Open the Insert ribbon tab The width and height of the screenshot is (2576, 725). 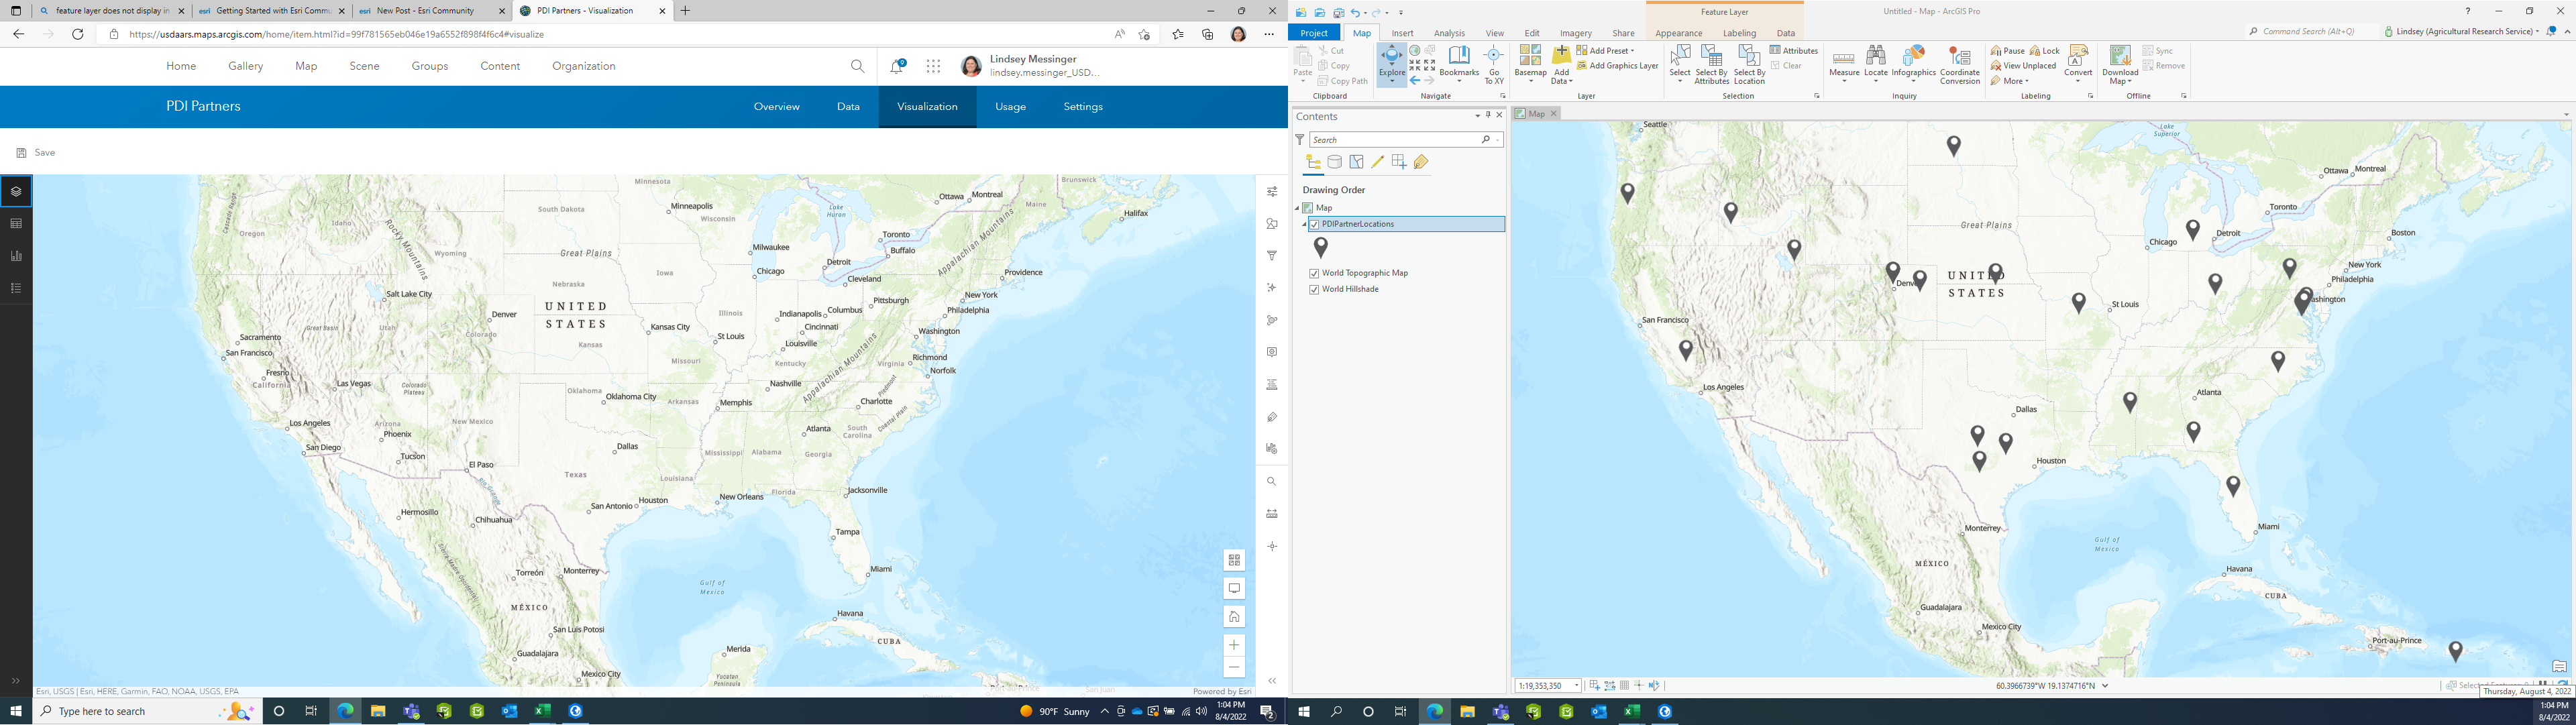click(x=1403, y=33)
